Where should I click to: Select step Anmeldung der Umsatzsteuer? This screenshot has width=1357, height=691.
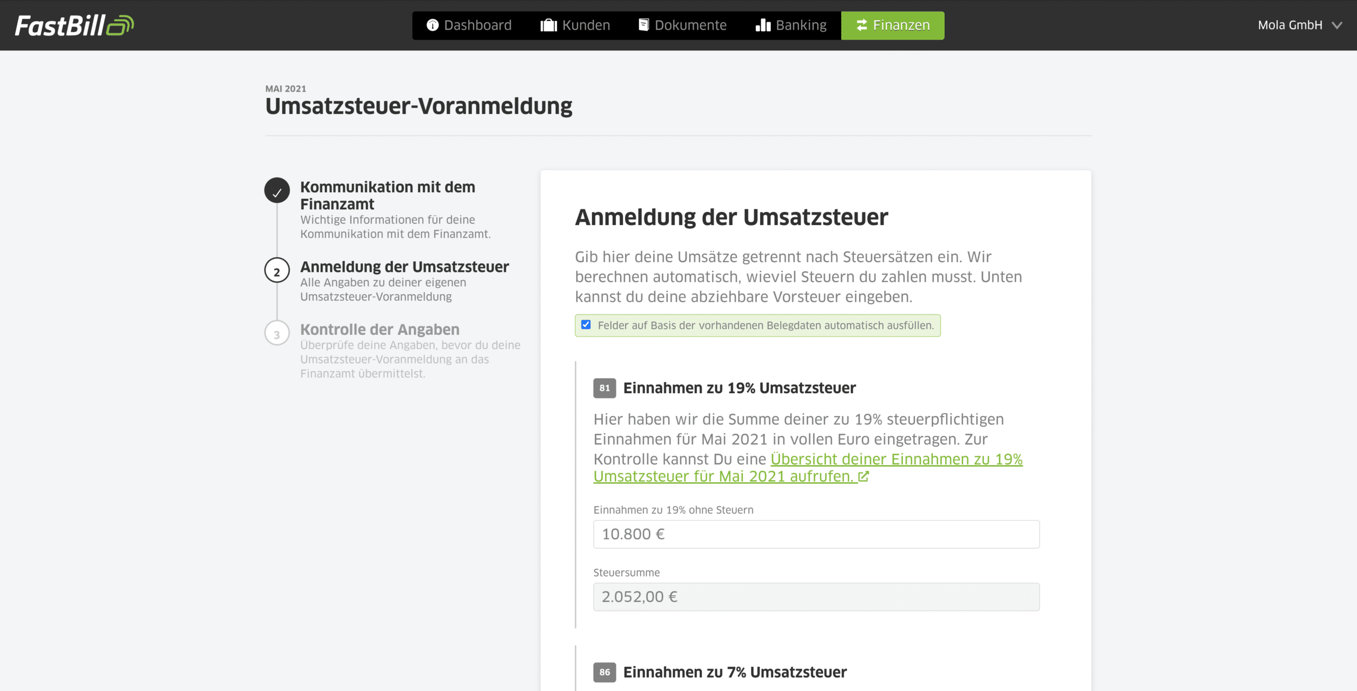pyautogui.click(x=404, y=267)
